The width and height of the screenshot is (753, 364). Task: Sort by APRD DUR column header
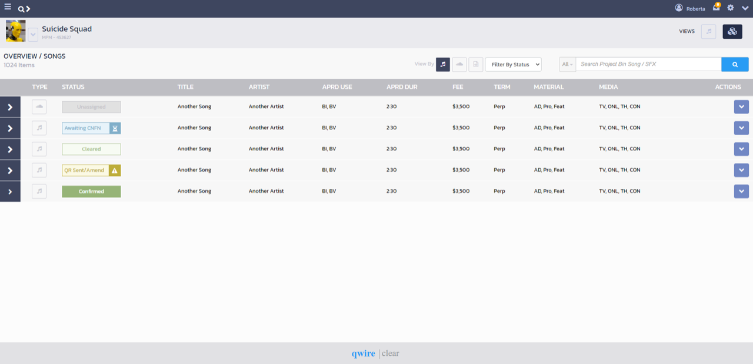coord(402,87)
